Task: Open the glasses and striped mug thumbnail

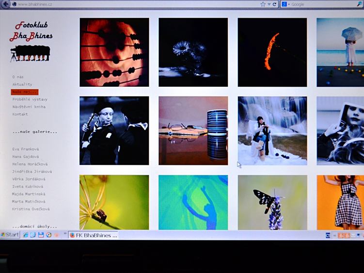Action: 193,130
